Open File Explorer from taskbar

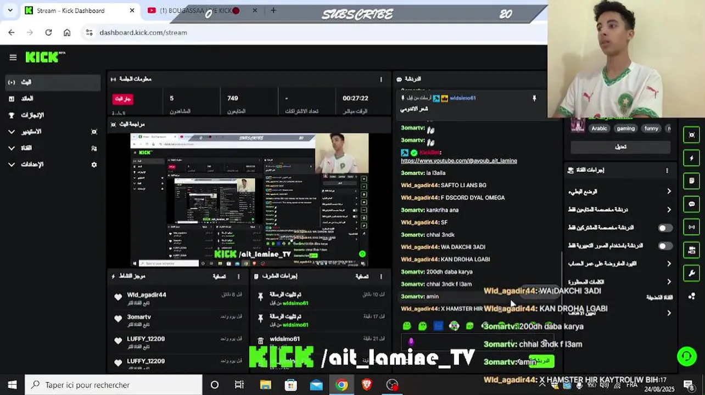point(265,385)
